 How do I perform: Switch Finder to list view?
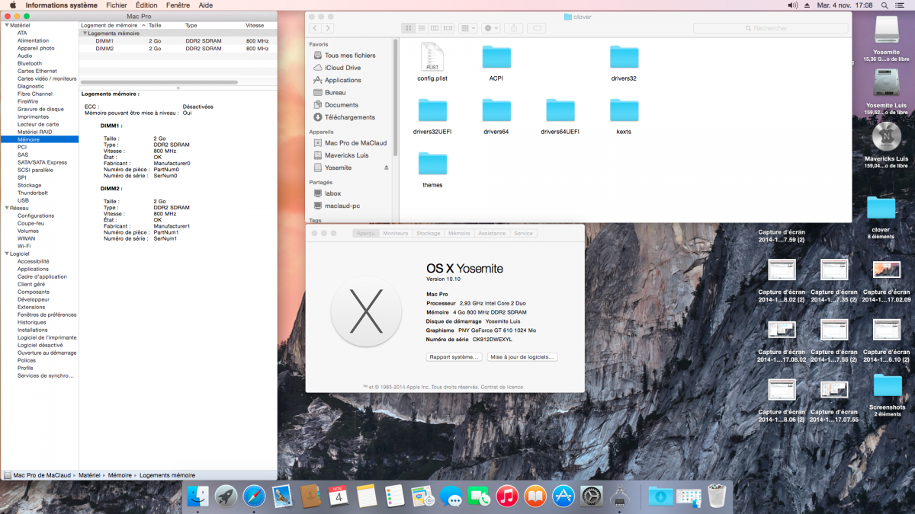420,28
